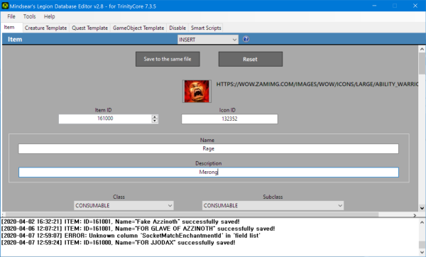This screenshot has width=426, height=257.
Task: Click the Reset button
Action: (x=251, y=59)
